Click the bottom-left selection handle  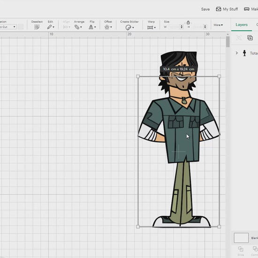click(138, 227)
